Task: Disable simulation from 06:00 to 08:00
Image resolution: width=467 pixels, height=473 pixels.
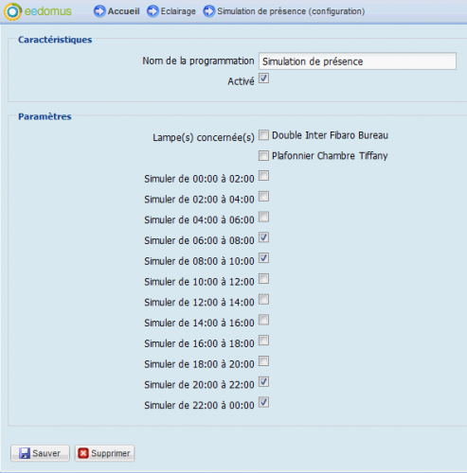Action: [x=263, y=237]
